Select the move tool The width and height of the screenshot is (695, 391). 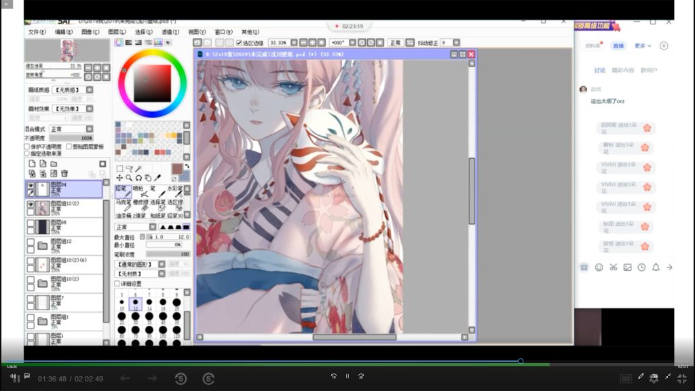[x=119, y=178]
